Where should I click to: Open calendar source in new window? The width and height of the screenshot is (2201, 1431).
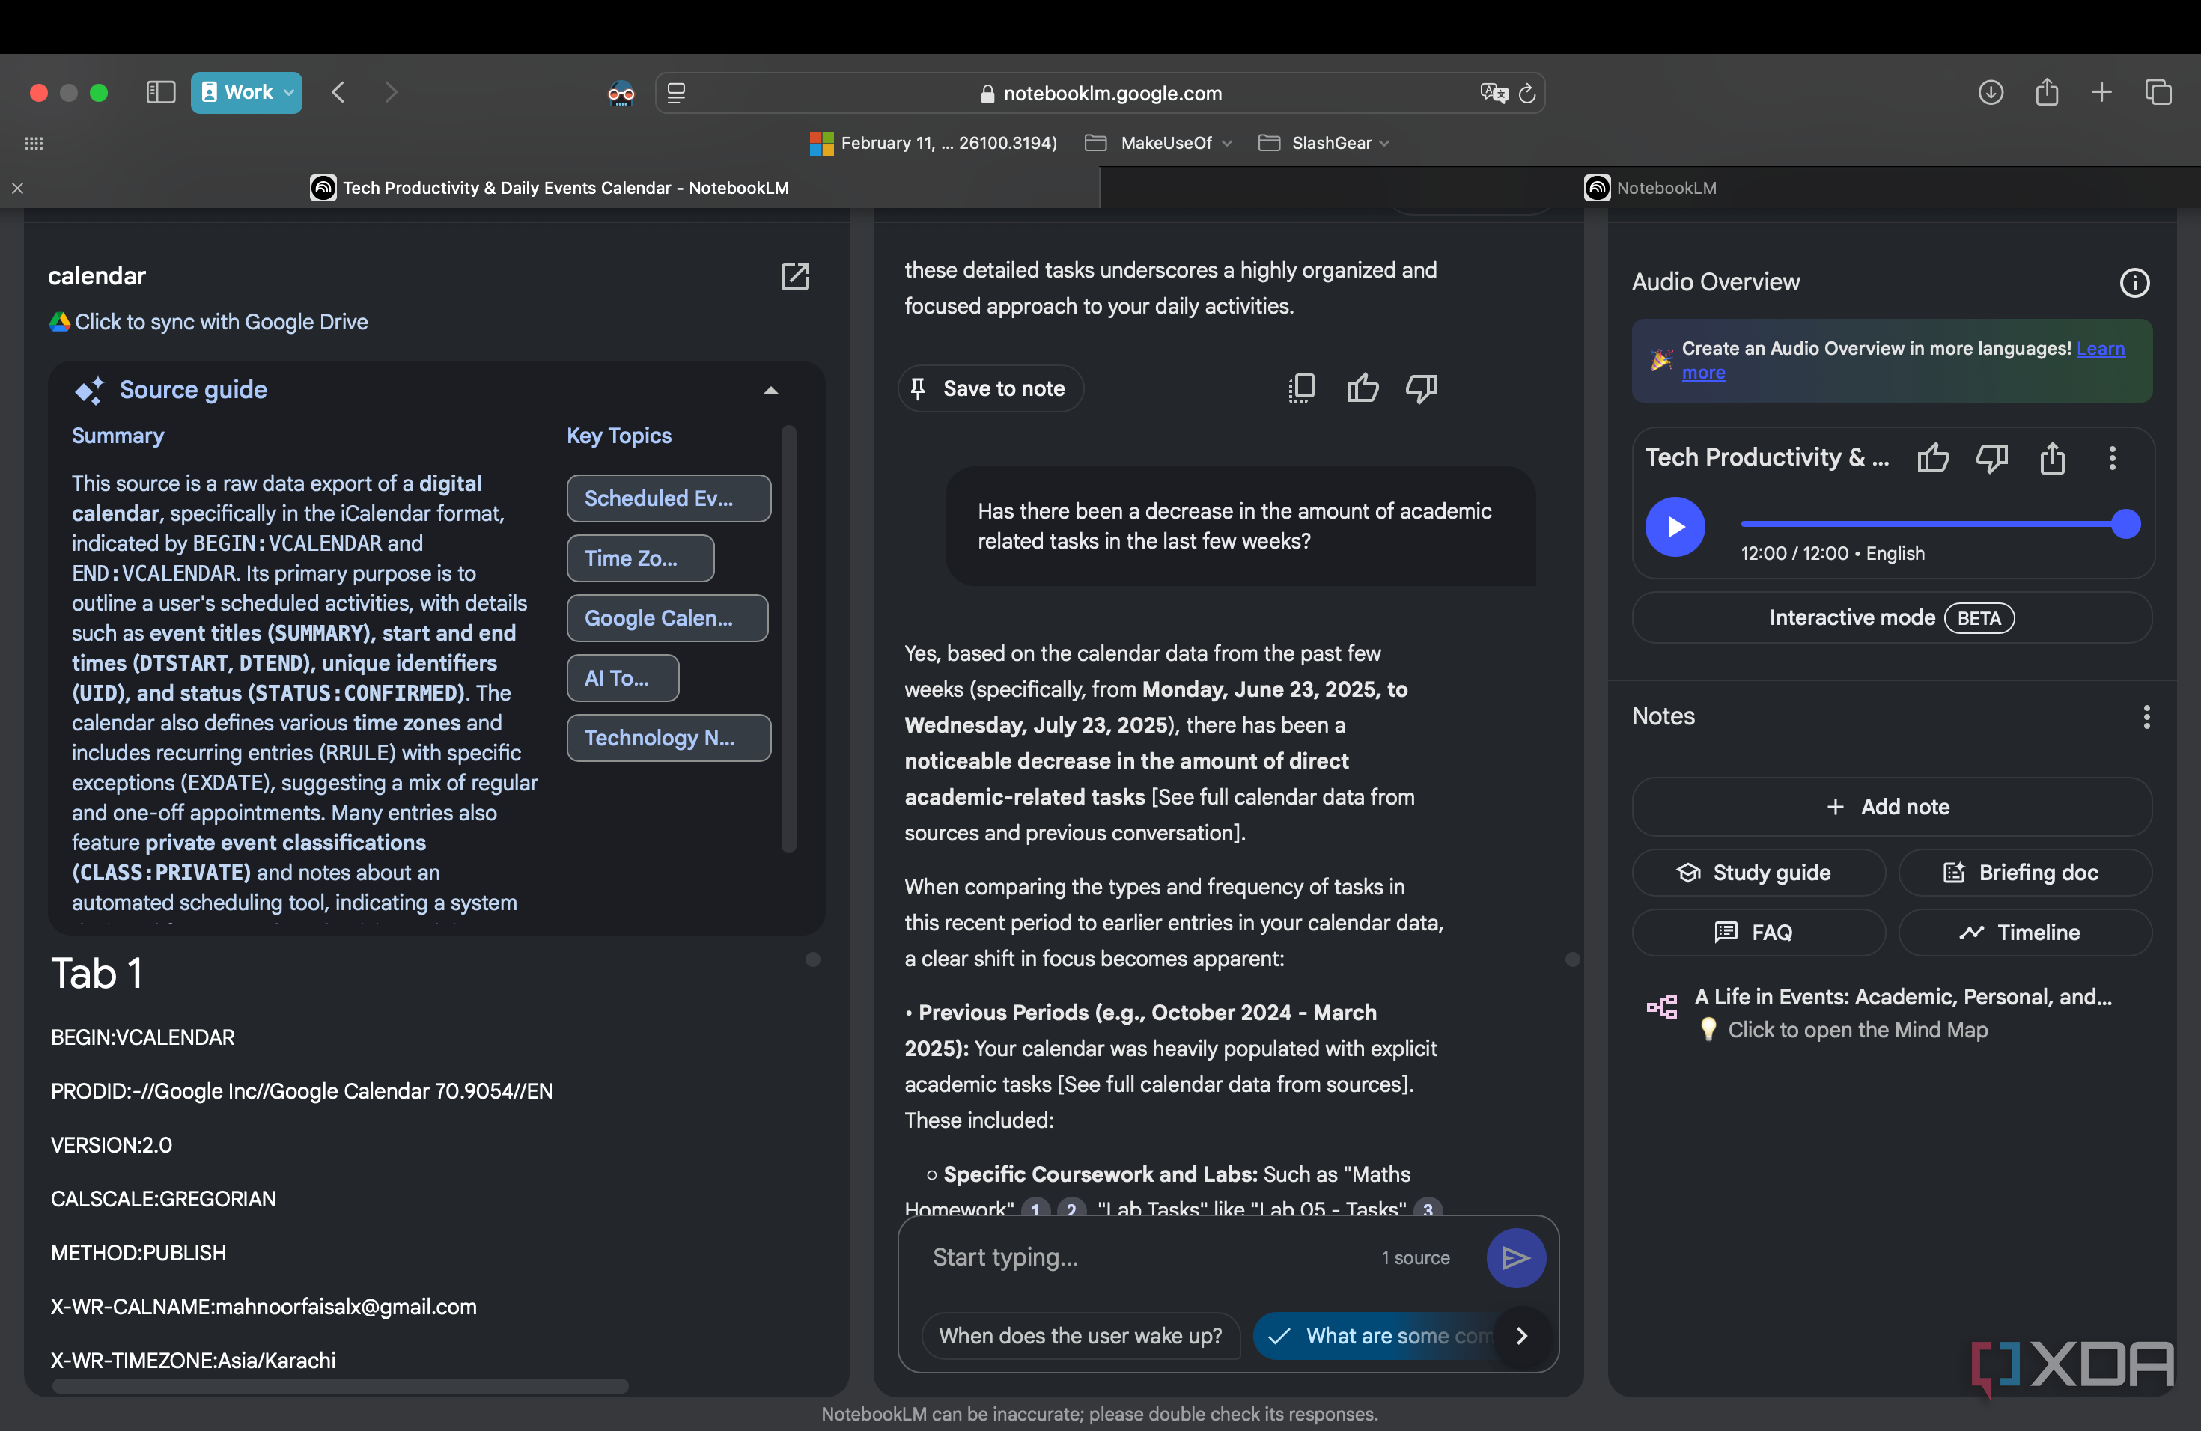pos(794,276)
